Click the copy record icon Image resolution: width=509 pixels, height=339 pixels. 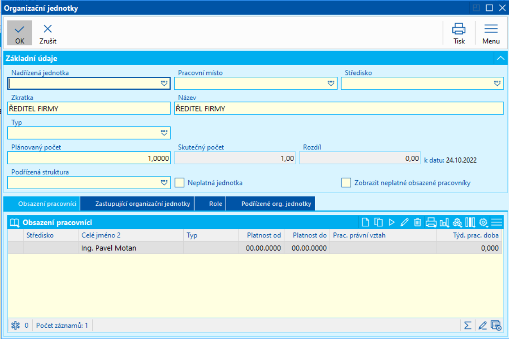click(x=379, y=222)
